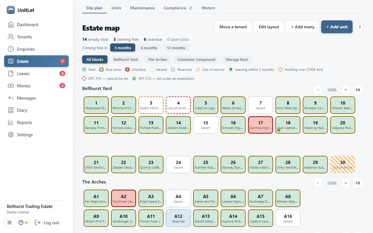This screenshot has height=233, width=373.
Task: Zoom in Bellhurst Yard map with plus
Action: click(x=346, y=90)
